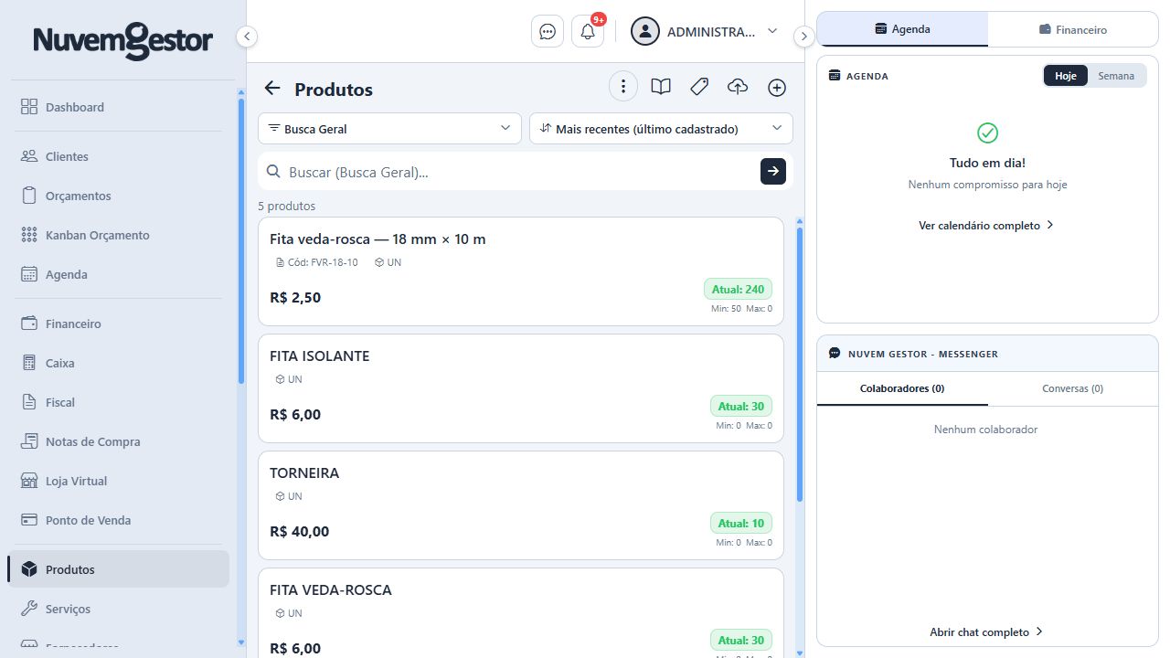Click the 5 produtos count text
This screenshot has height=658, width=1170.
[287, 206]
